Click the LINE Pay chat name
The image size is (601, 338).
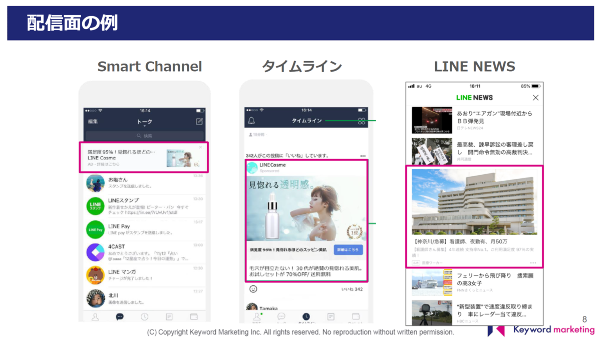click(x=119, y=226)
